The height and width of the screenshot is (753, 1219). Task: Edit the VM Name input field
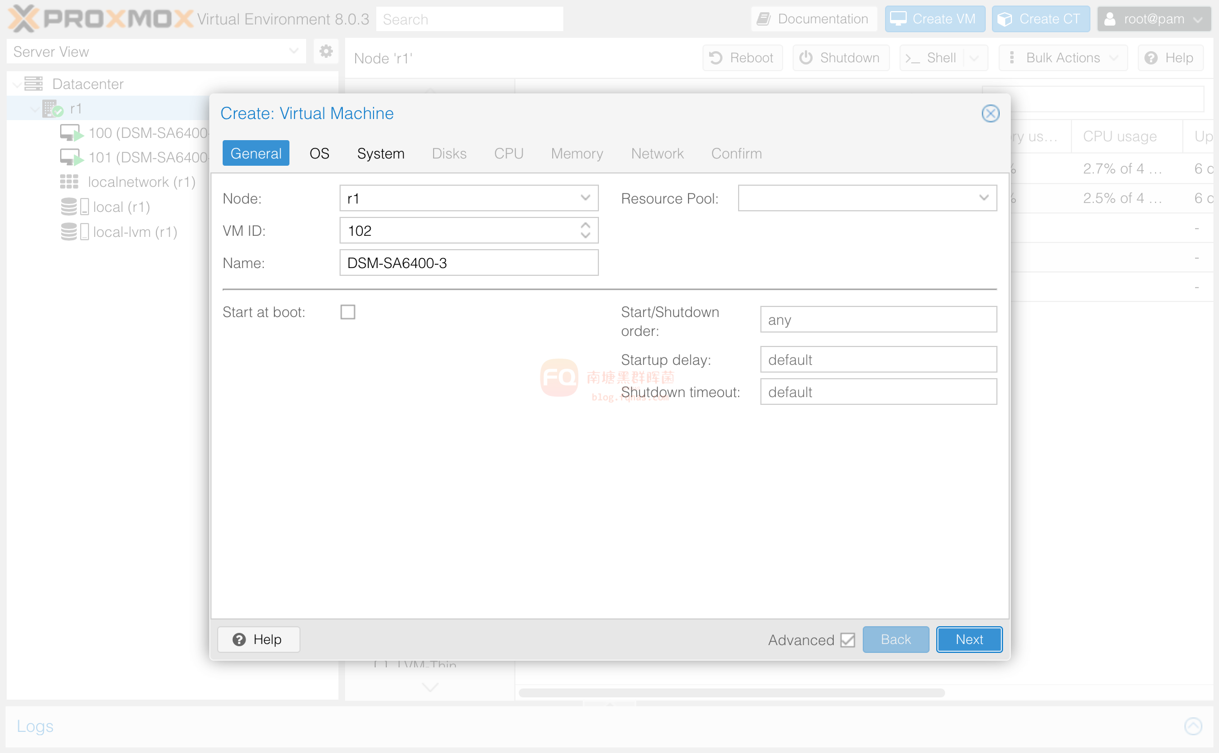(469, 262)
